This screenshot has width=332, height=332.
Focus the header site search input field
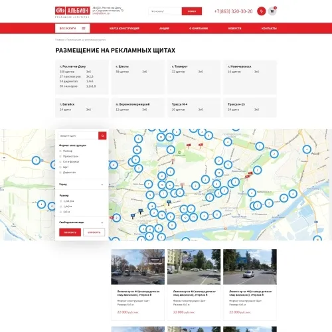165,11
